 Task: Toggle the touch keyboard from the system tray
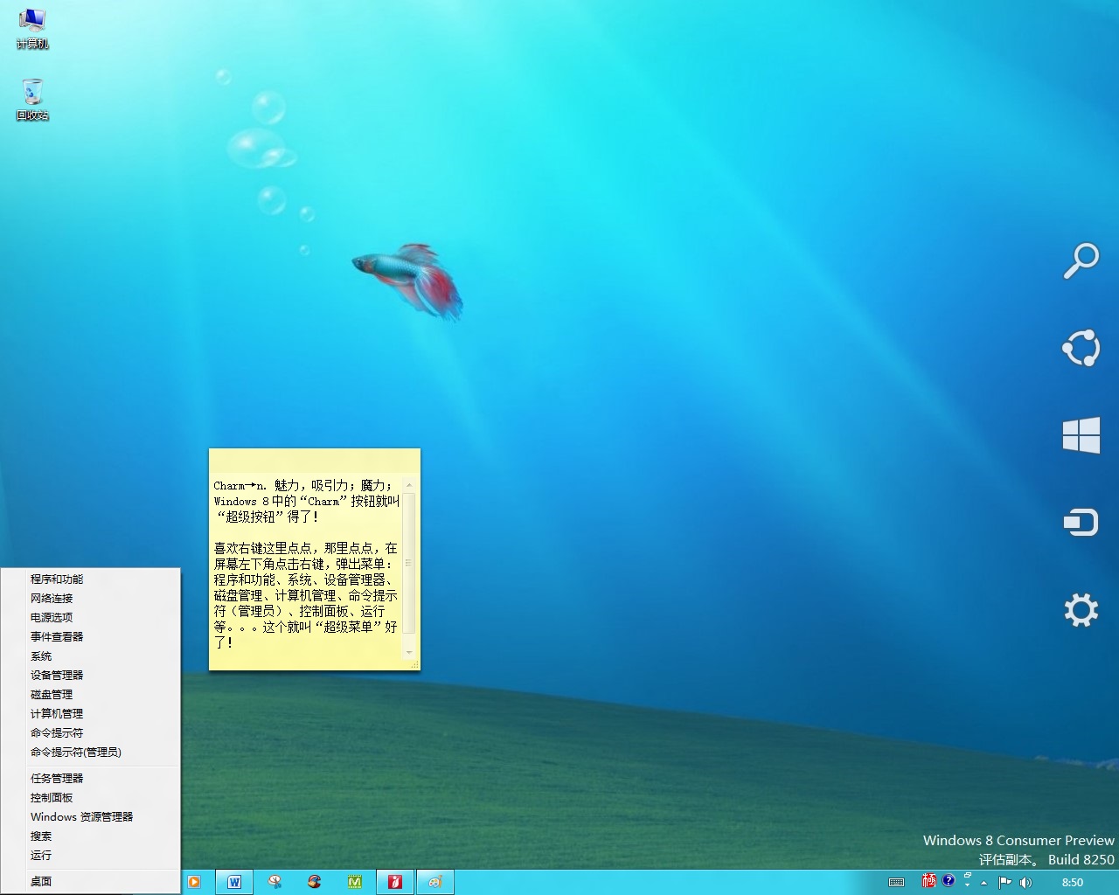coord(897,881)
